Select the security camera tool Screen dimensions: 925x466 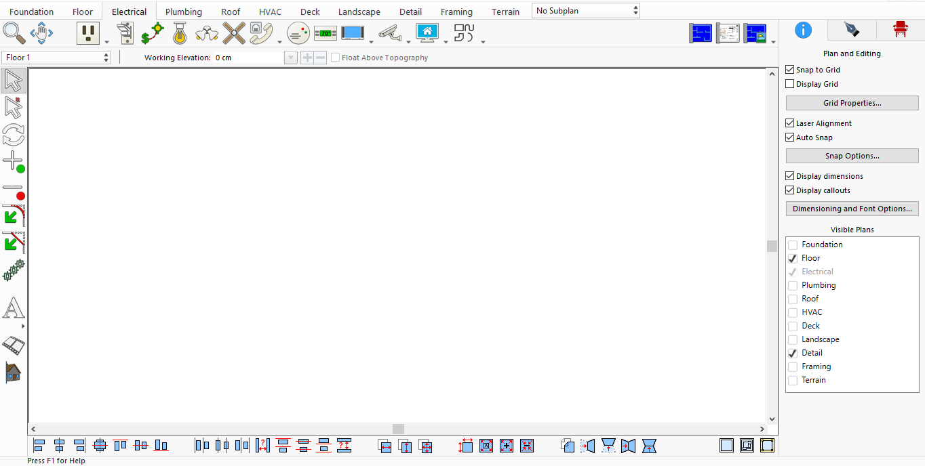click(389, 33)
